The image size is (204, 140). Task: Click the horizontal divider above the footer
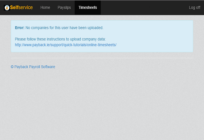(102, 58)
